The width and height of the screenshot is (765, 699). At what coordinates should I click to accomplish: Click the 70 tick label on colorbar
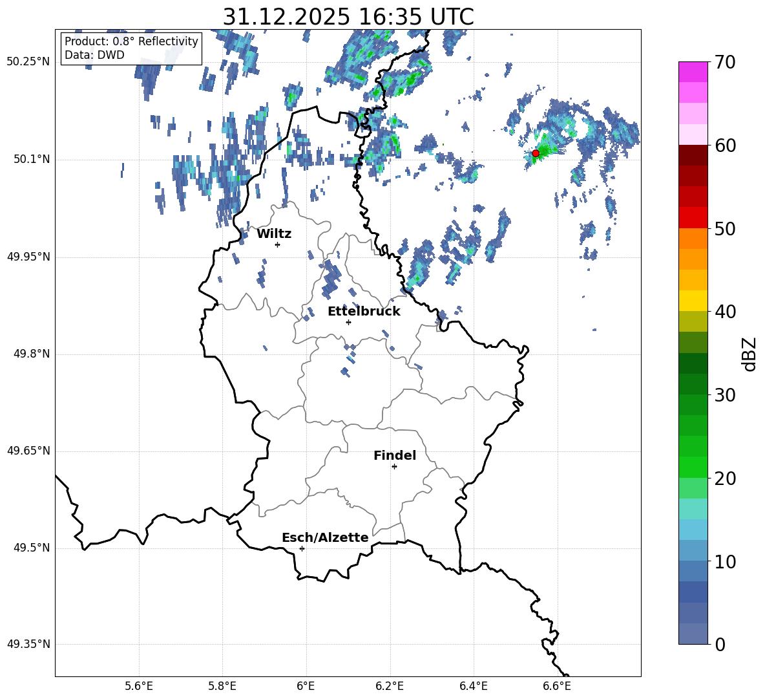(x=725, y=62)
